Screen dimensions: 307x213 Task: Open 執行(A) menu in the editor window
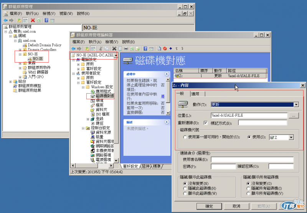pos(95,42)
